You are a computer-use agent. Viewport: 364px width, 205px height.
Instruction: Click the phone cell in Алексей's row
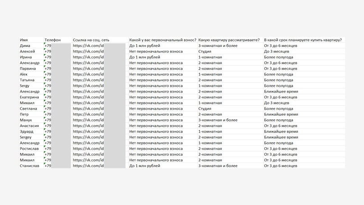point(48,51)
